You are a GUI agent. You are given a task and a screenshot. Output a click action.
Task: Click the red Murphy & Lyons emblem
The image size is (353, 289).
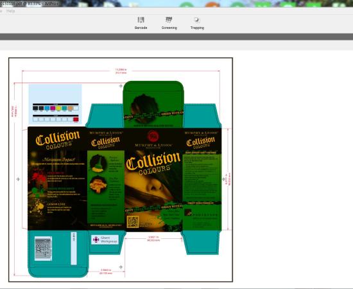[153, 136]
